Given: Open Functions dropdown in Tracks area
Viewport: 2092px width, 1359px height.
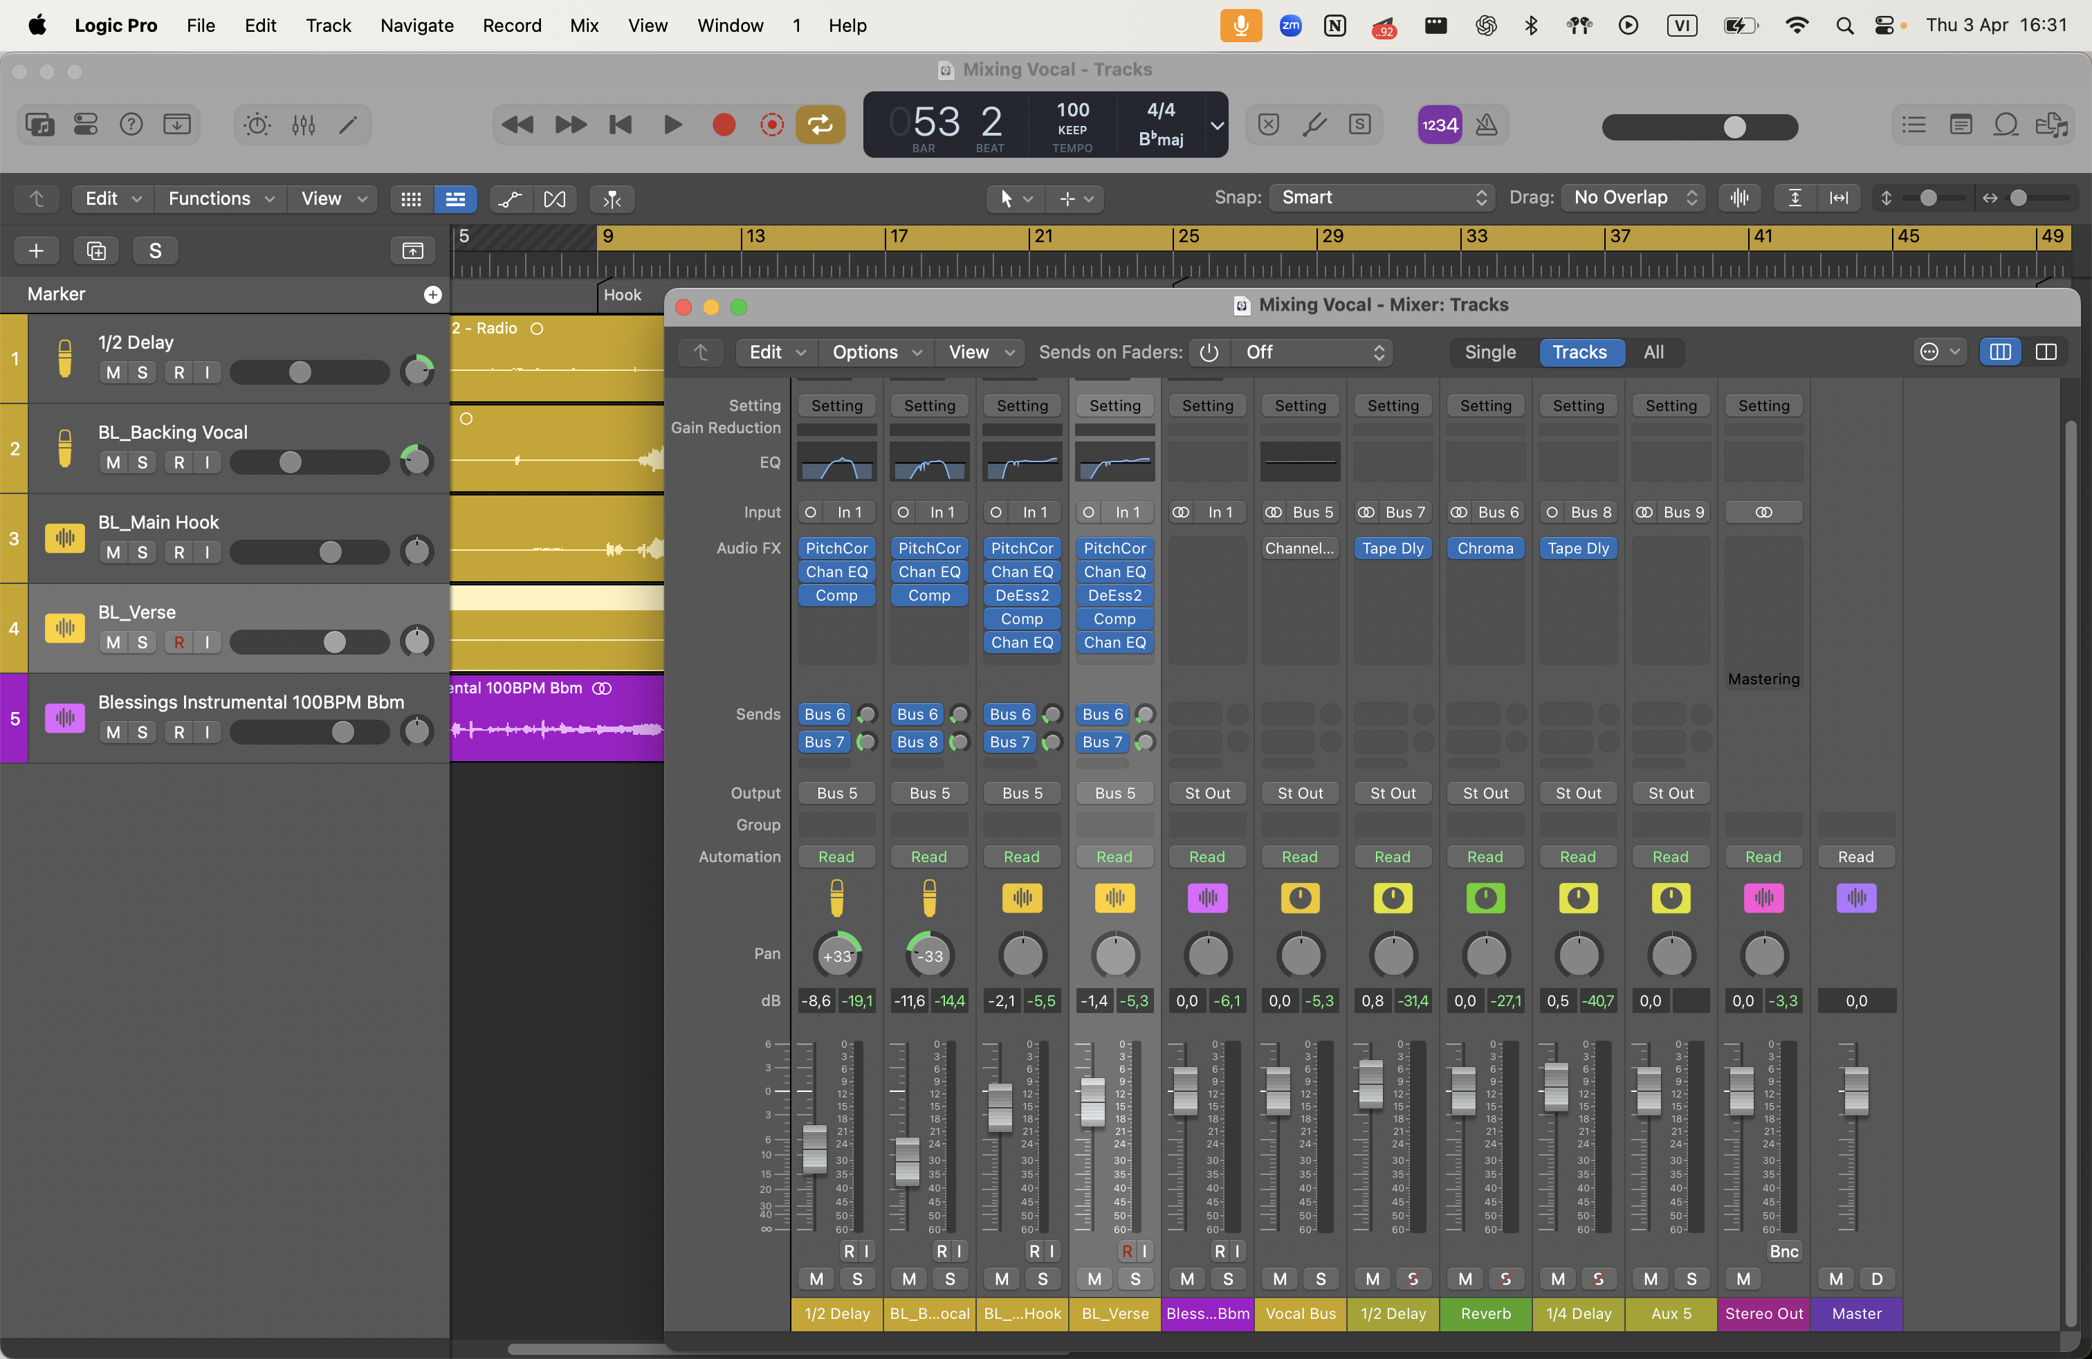Looking at the screenshot, I should (221, 199).
